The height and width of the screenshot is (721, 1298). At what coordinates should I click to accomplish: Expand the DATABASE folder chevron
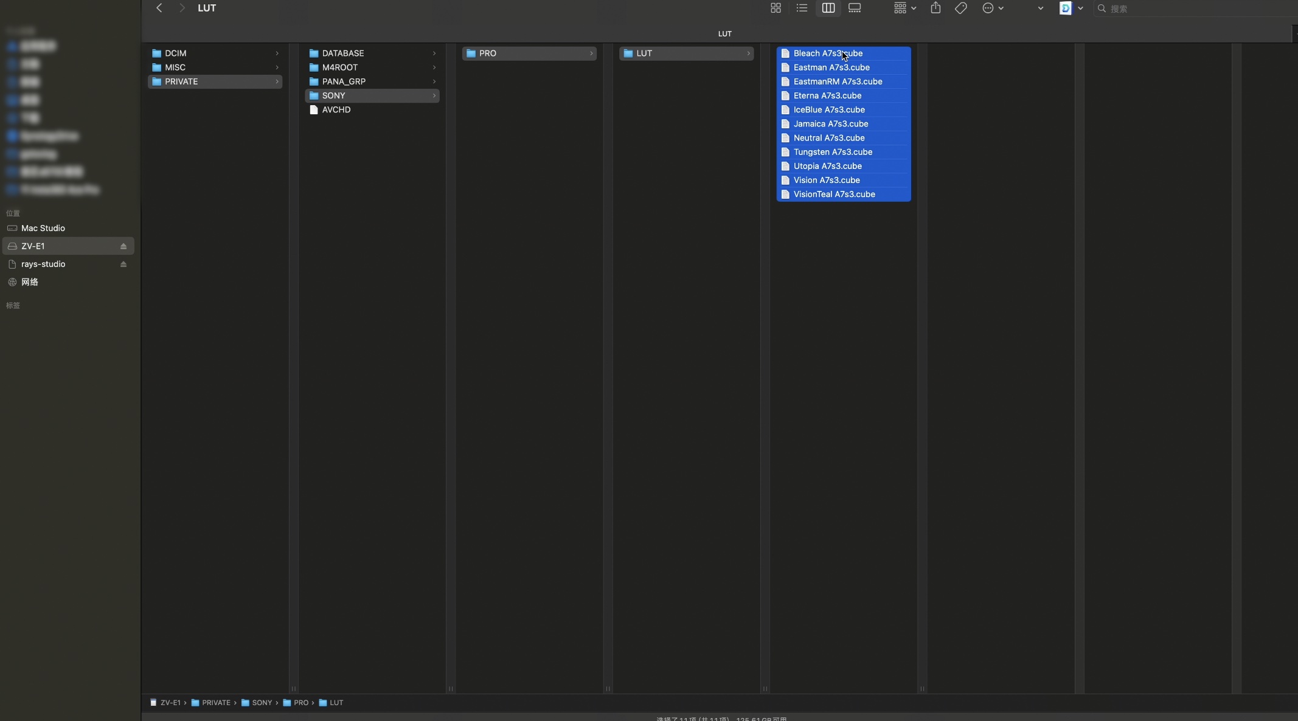434,53
